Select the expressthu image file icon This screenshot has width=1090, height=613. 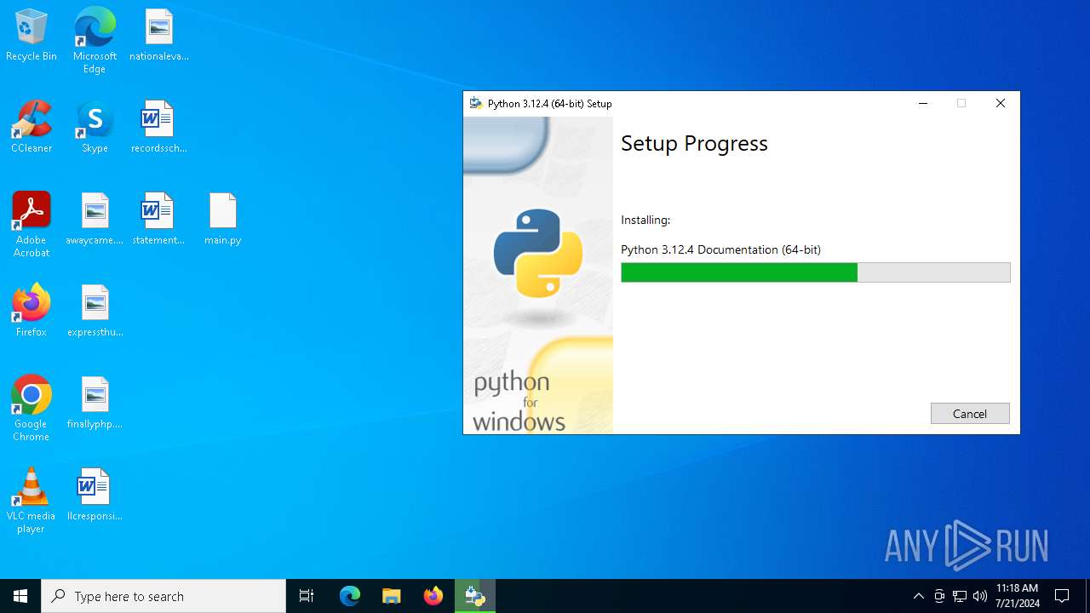95,312
